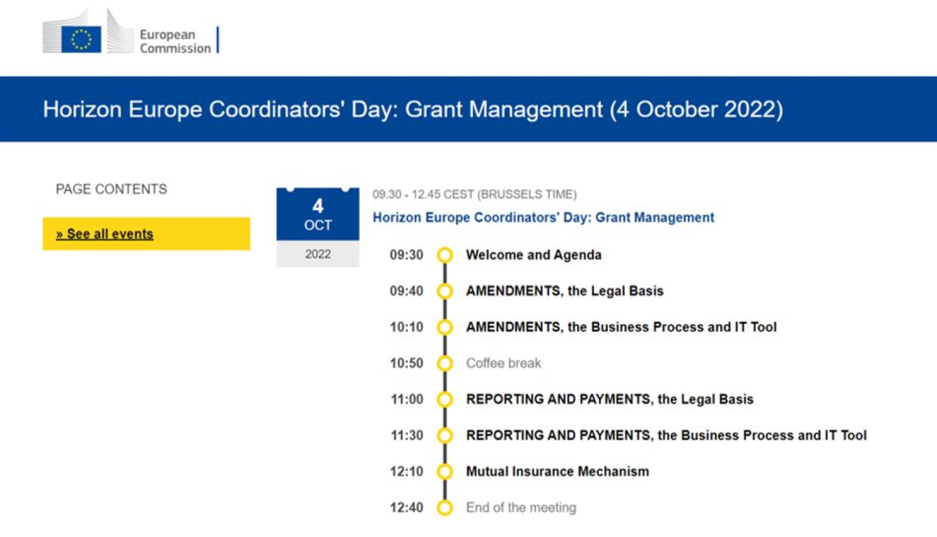This screenshot has width=937, height=537.
Task: Open AMENDMENTS, the Business Process and IT Tool
Action: point(621,327)
